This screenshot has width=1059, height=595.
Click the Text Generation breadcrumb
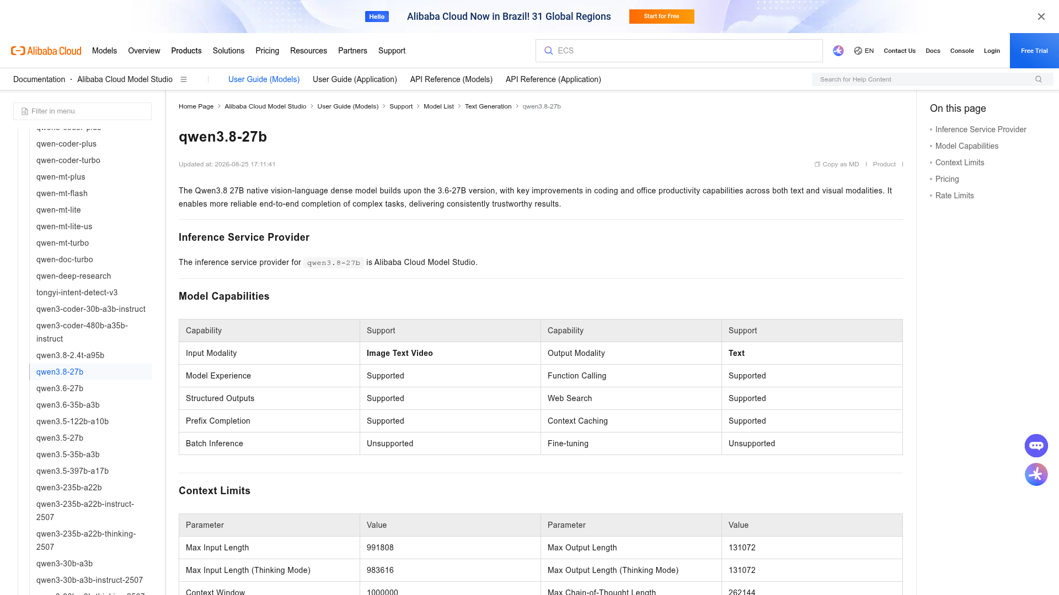click(x=488, y=106)
